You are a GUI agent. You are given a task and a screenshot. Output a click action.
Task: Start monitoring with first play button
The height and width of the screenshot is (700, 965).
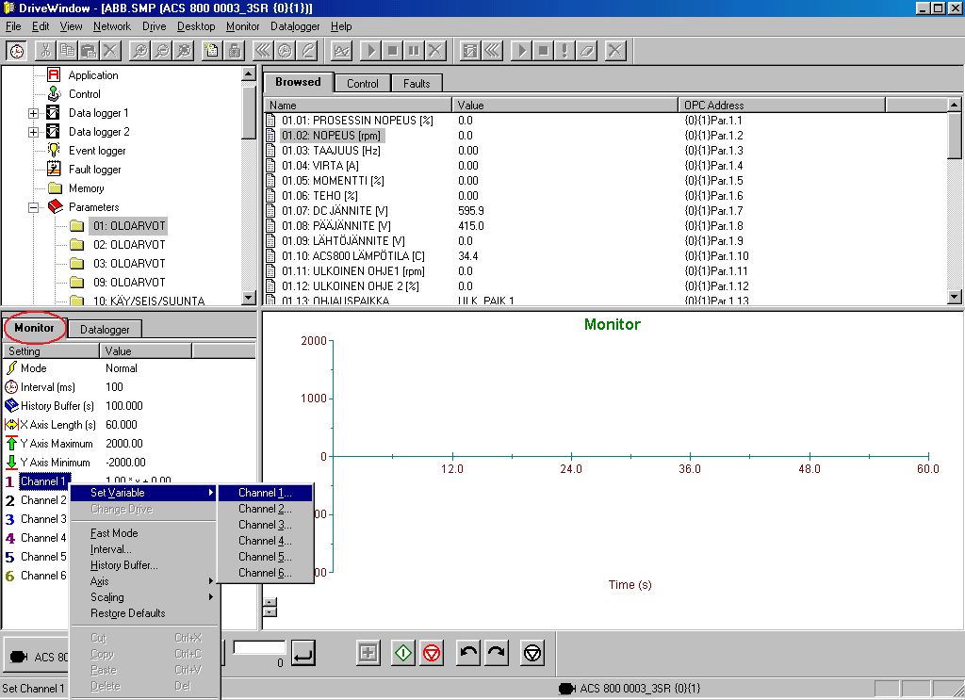pos(370,51)
